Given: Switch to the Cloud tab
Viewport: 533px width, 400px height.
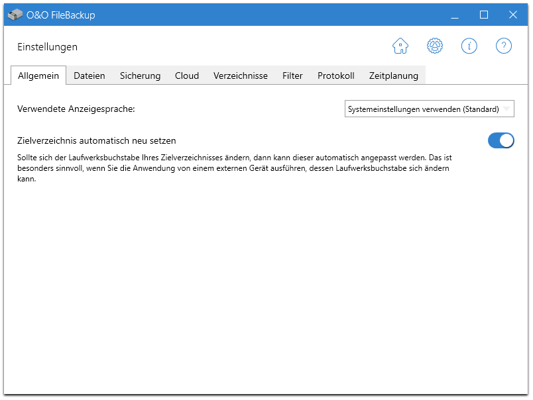Looking at the screenshot, I should [x=187, y=75].
